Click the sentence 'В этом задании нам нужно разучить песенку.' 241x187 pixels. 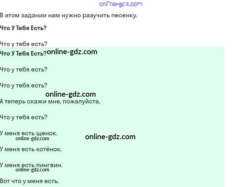coord(68,16)
